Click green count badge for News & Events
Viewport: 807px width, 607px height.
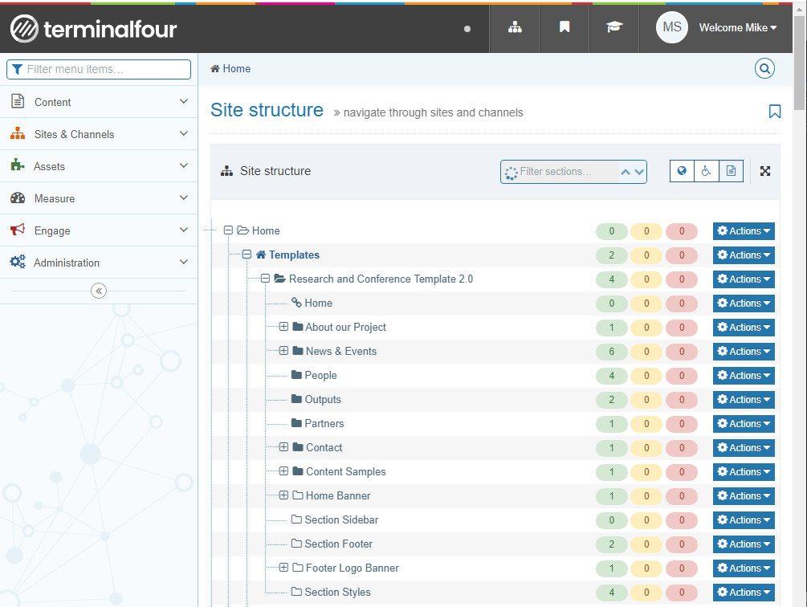pyautogui.click(x=612, y=352)
